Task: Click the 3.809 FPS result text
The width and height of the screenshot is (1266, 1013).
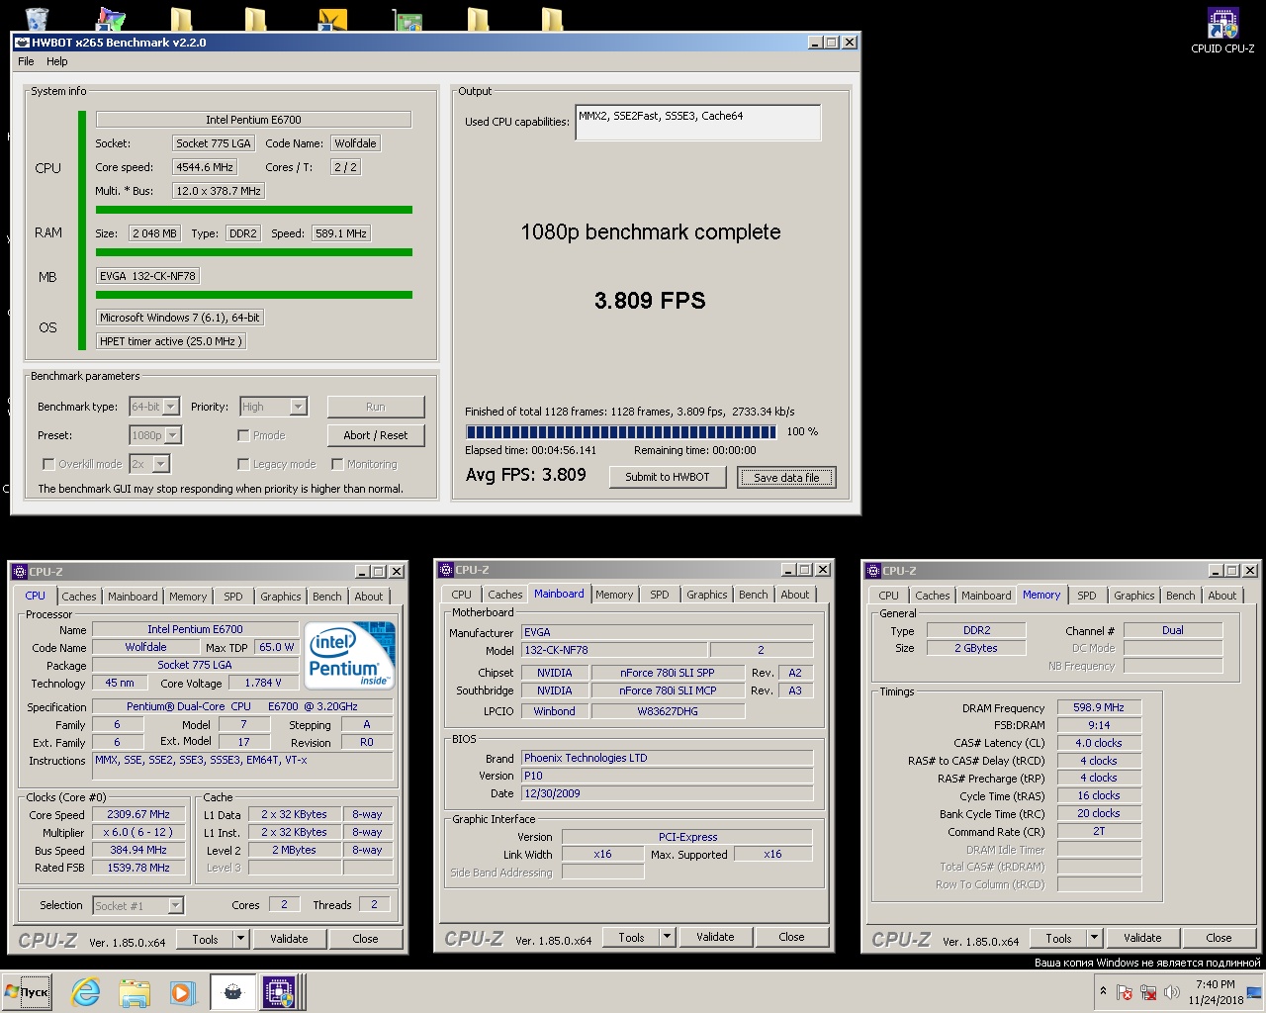Action: tap(650, 301)
